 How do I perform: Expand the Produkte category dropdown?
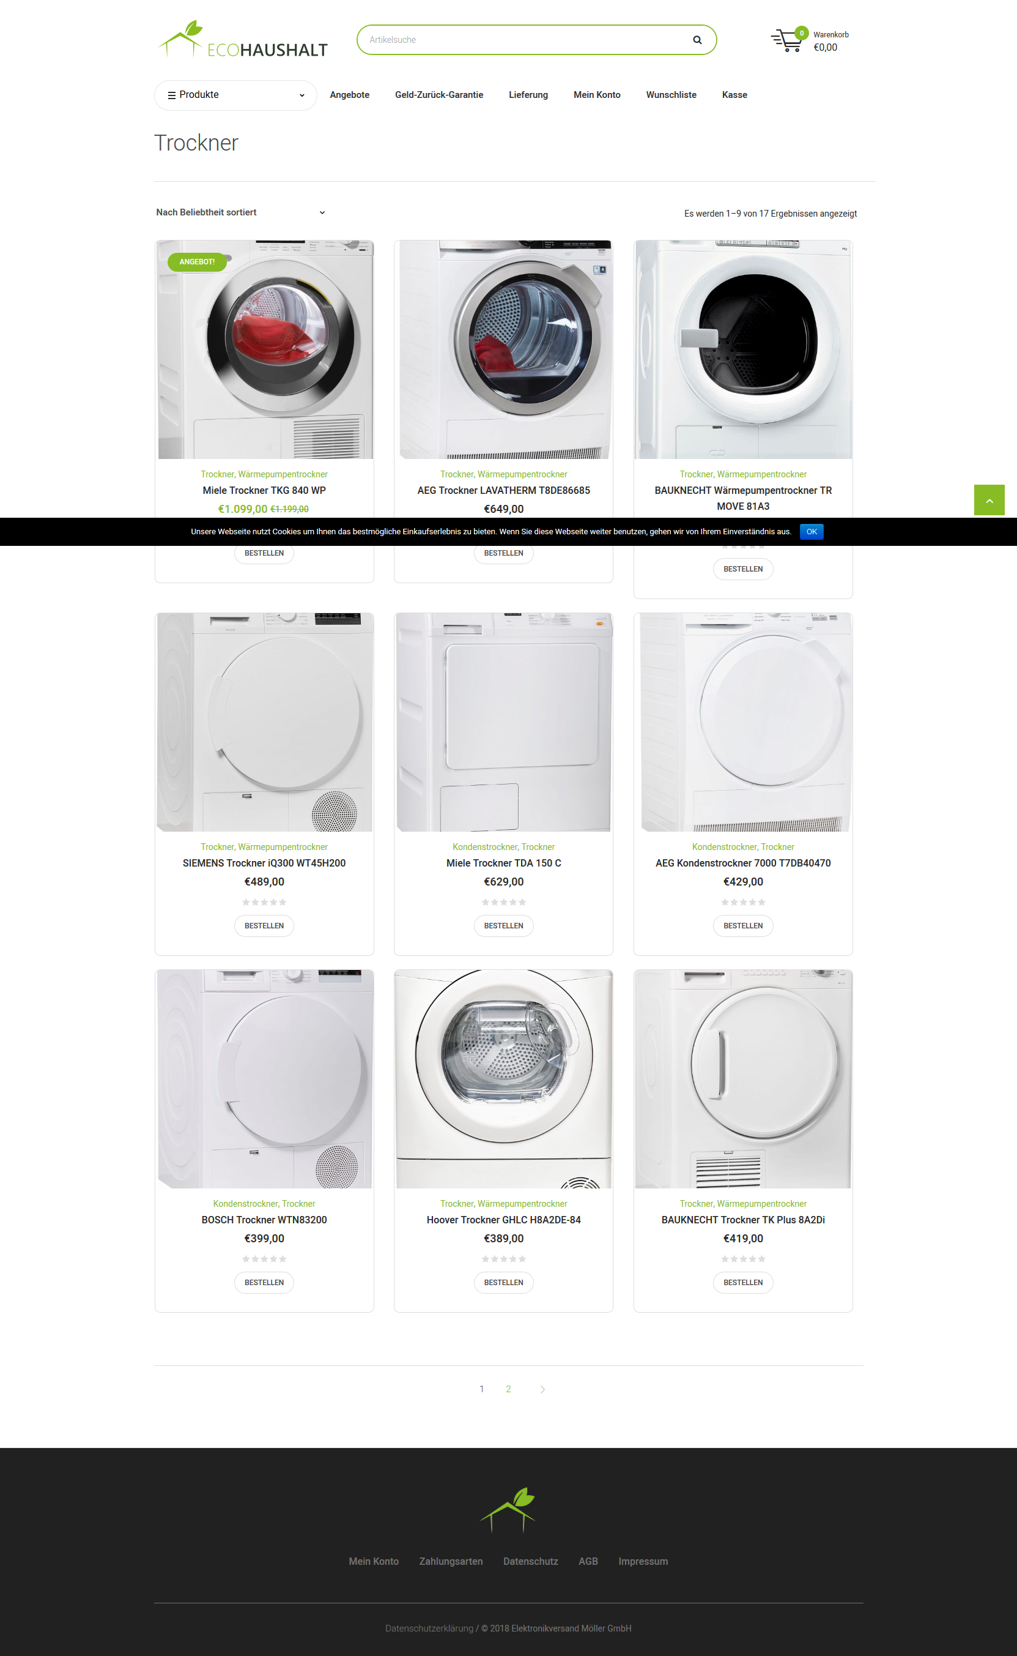(235, 95)
